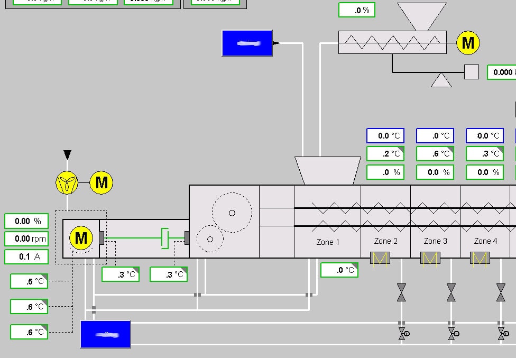Click the Zone 4 actual .3 °C value

click(x=485, y=154)
